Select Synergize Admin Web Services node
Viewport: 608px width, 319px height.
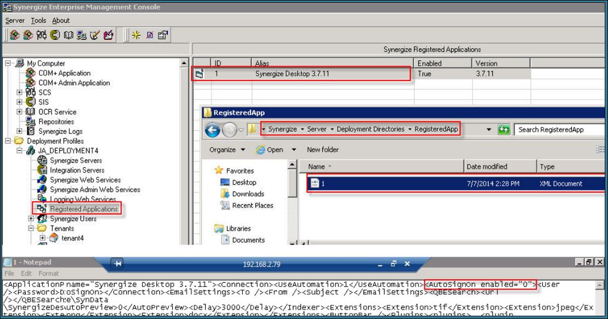coord(95,190)
